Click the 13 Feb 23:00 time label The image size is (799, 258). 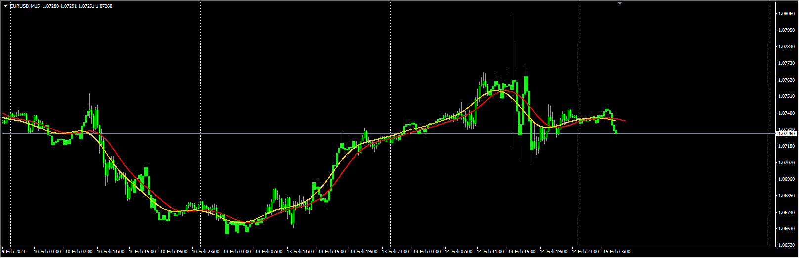396,252
